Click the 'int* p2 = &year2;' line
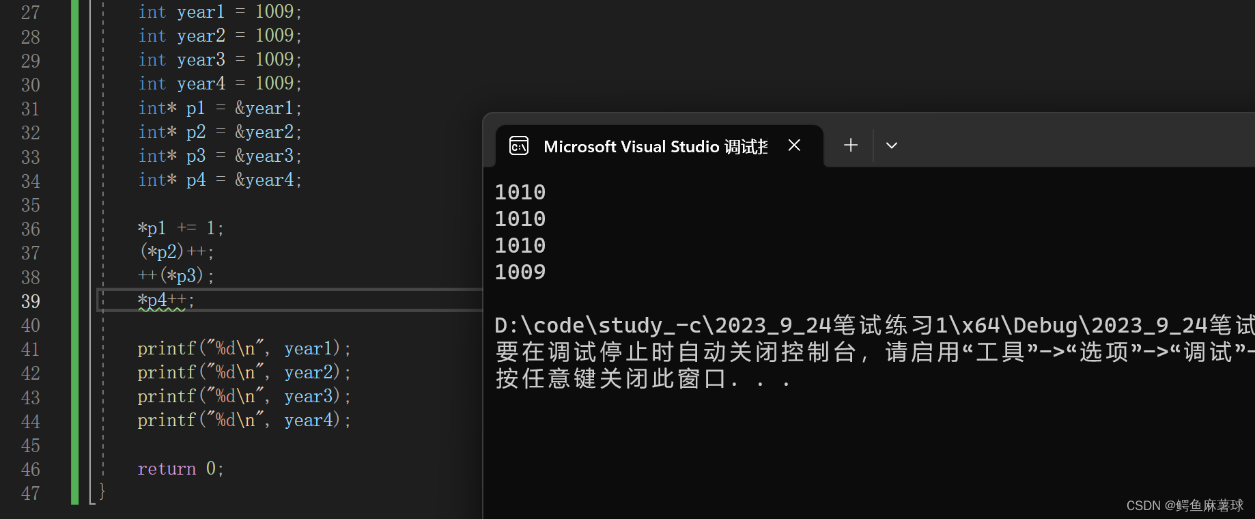This screenshot has width=1255, height=519. coord(220,132)
